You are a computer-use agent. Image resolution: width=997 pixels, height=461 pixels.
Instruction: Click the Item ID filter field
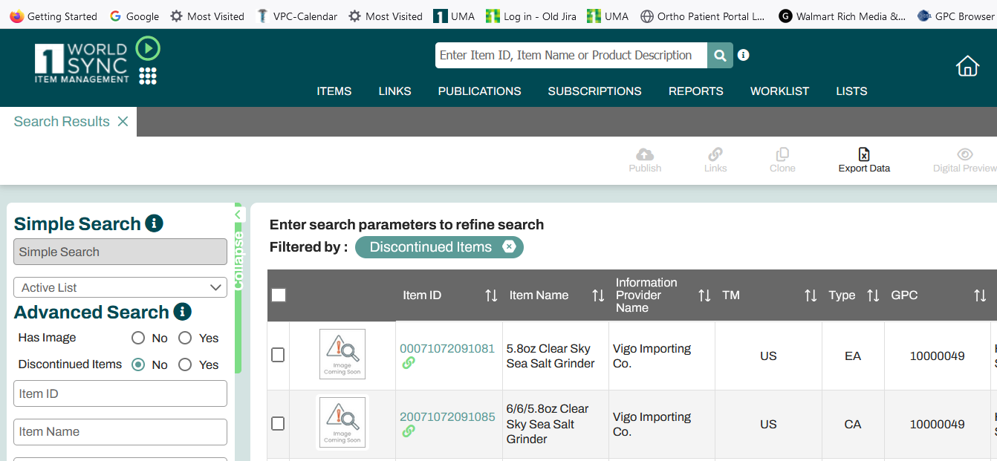coord(120,393)
